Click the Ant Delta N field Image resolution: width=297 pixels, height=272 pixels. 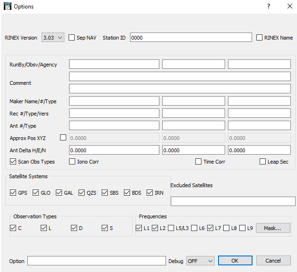tap(259, 150)
